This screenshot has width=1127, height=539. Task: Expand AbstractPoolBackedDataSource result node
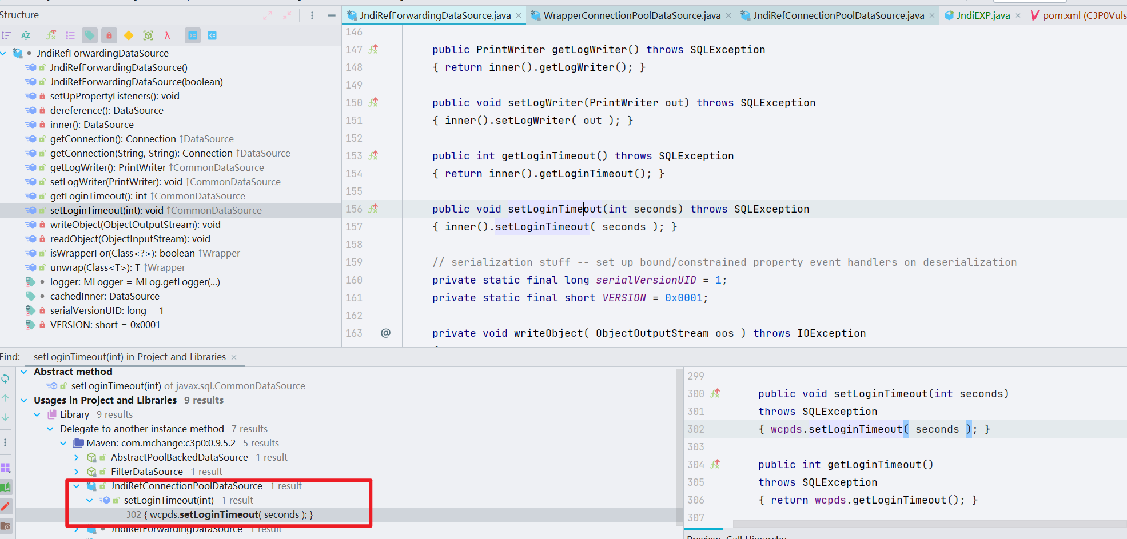tap(77, 457)
